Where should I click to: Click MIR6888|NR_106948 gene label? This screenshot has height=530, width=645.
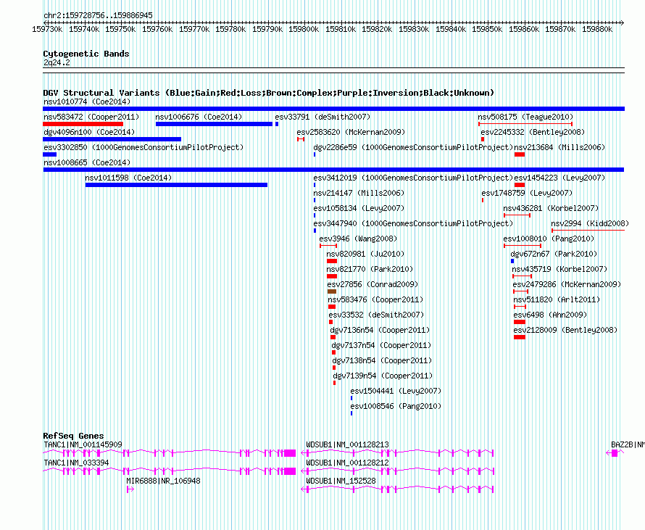(x=163, y=481)
